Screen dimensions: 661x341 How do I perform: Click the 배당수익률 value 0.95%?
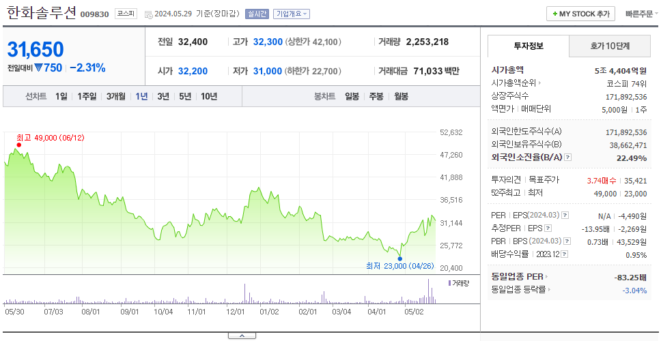tap(636, 255)
